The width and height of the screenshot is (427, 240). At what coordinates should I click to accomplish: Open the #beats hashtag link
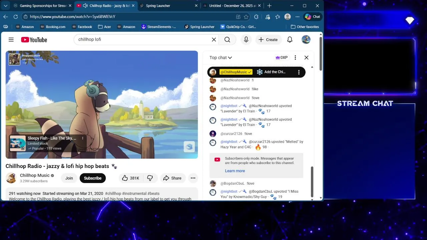pyautogui.click(x=153, y=193)
